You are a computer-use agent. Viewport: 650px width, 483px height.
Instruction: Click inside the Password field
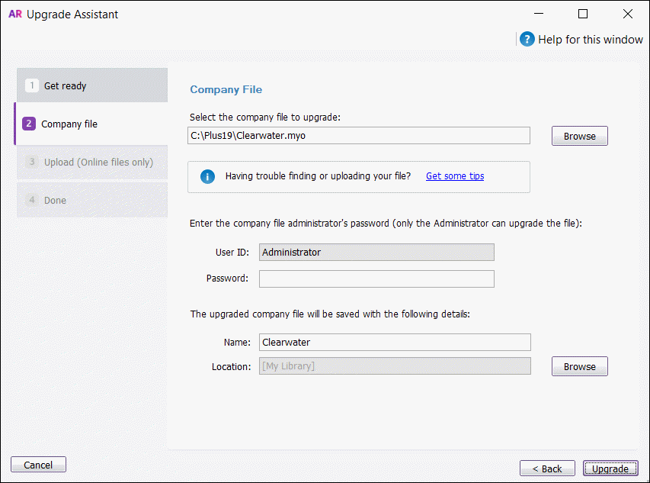376,279
